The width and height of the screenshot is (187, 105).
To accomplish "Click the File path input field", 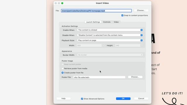I will (x=96, y=11).
